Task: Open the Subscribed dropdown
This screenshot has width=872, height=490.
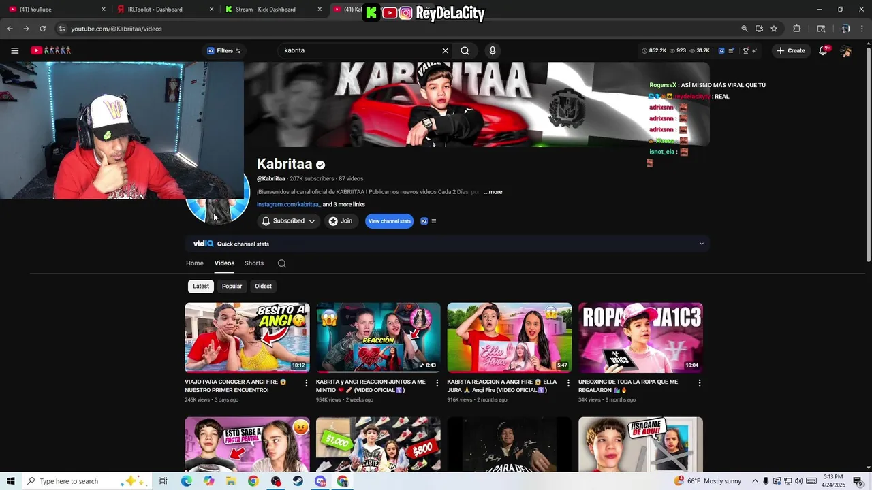Action: [289, 221]
